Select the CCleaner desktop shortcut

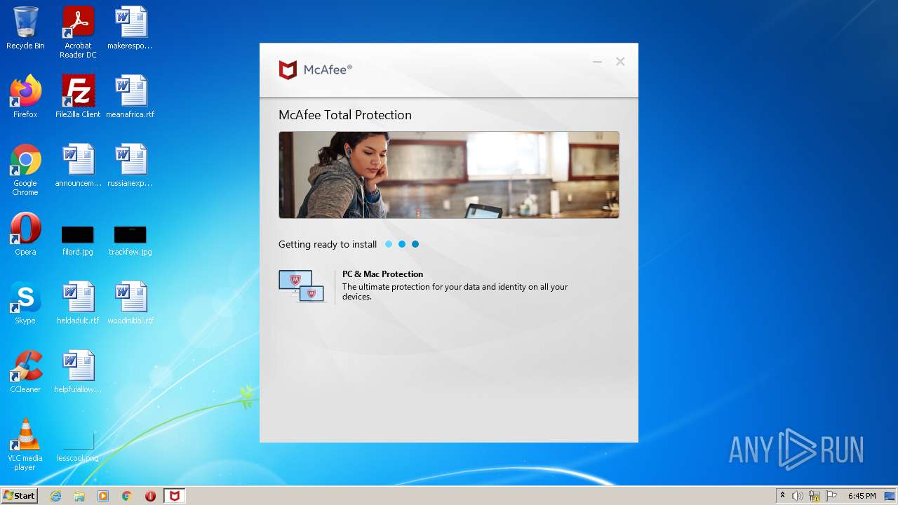tap(25, 372)
